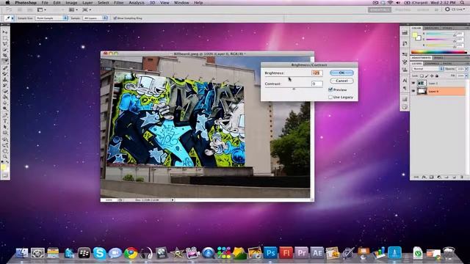The image size is (470, 264).
Task: Select the Layer 1 thumbnail
Action: 422,83
